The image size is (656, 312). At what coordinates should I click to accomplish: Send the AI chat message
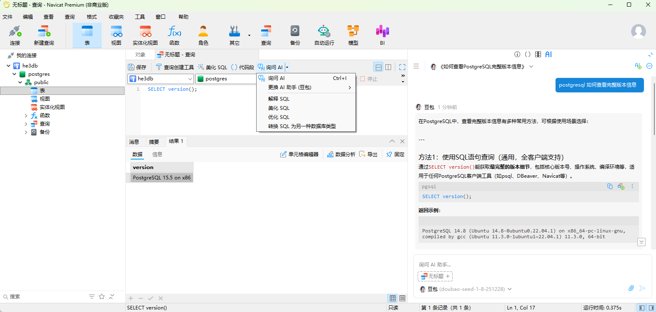[642, 288]
